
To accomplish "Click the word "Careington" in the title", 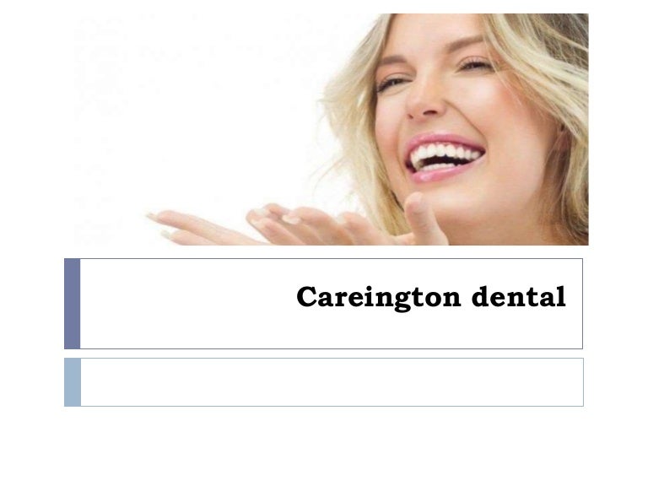I will pos(379,297).
